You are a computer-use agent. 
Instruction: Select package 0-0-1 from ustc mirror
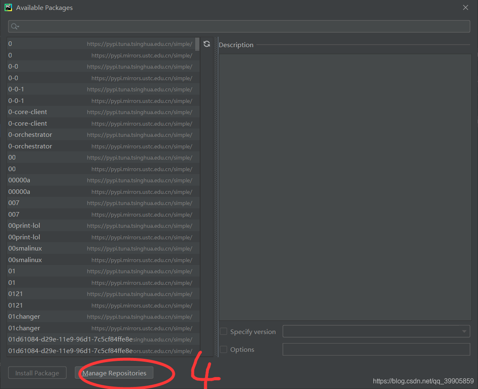pos(103,100)
